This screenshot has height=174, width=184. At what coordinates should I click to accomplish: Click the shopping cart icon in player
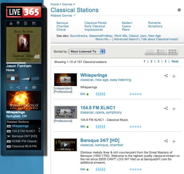[x=34, y=23]
